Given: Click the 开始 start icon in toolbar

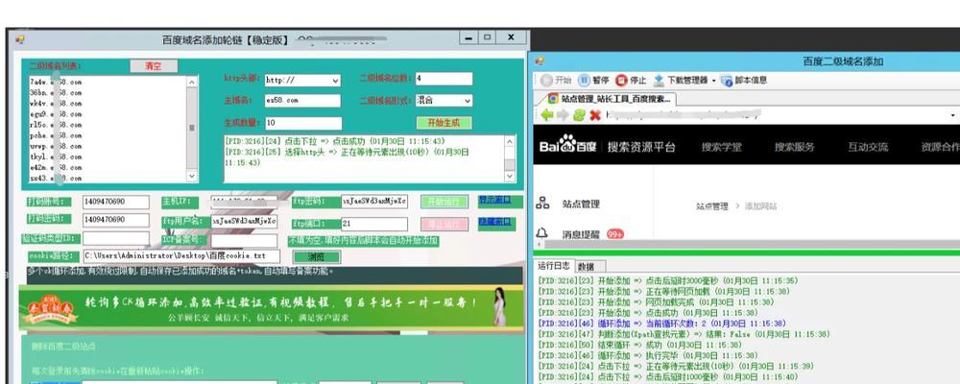Looking at the screenshot, I should (x=547, y=81).
